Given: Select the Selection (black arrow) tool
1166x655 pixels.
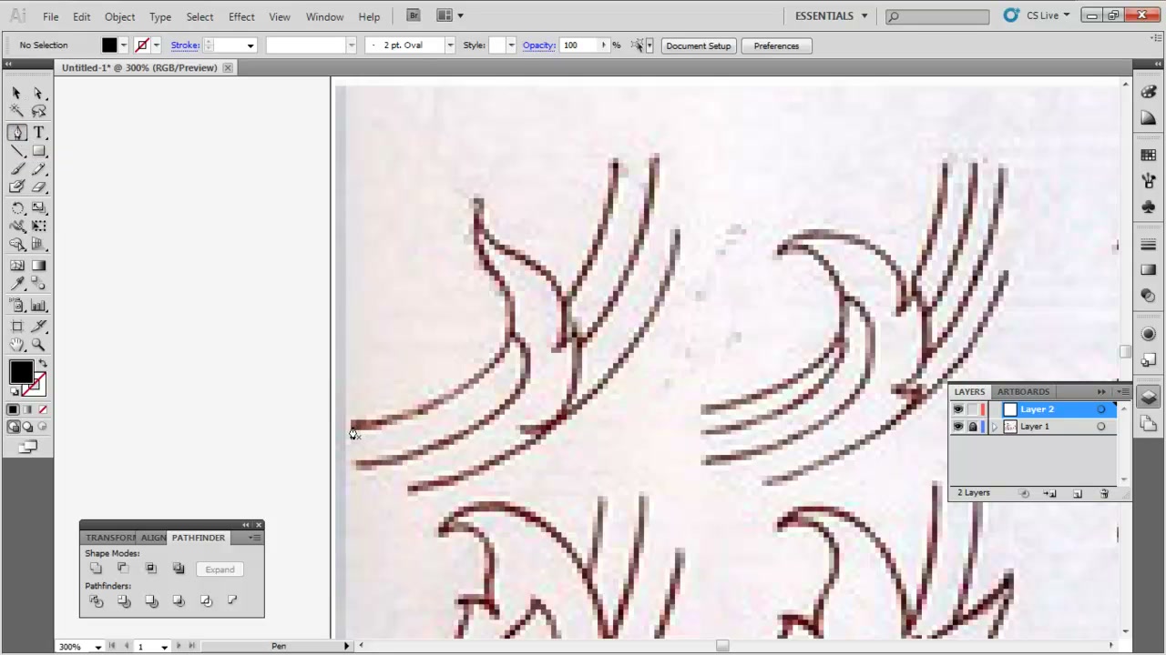Looking at the screenshot, I should click(16, 93).
